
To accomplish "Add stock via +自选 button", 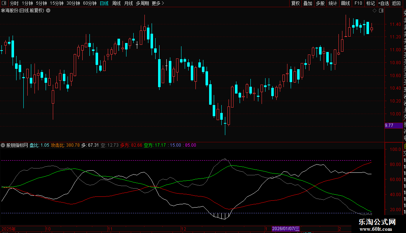I will (x=383, y=3).
